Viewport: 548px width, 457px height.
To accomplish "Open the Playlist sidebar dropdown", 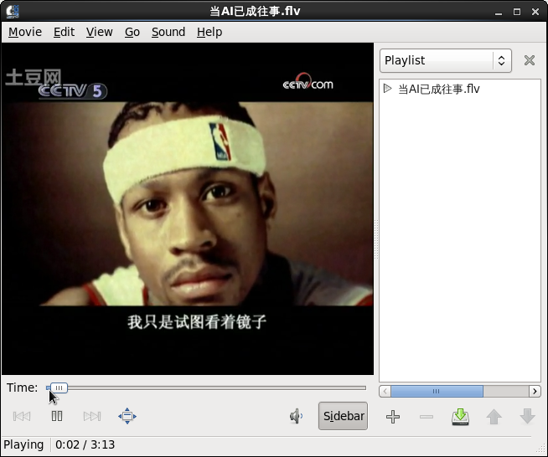I will tap(446, 61).
